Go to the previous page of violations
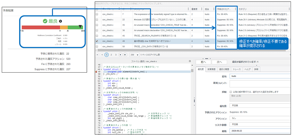This screenshot has width=293, height=136. 102,54
